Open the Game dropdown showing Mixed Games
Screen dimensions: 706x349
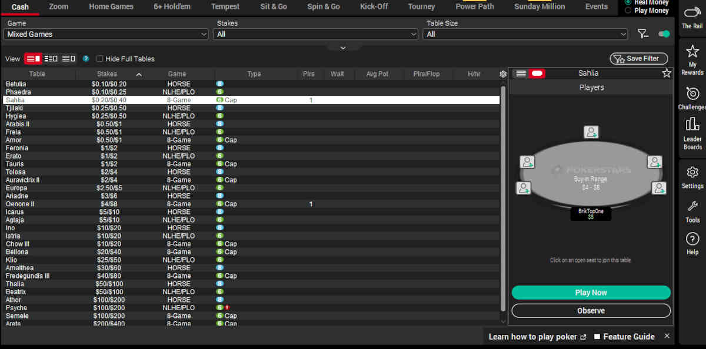click(x=106, y=34)
